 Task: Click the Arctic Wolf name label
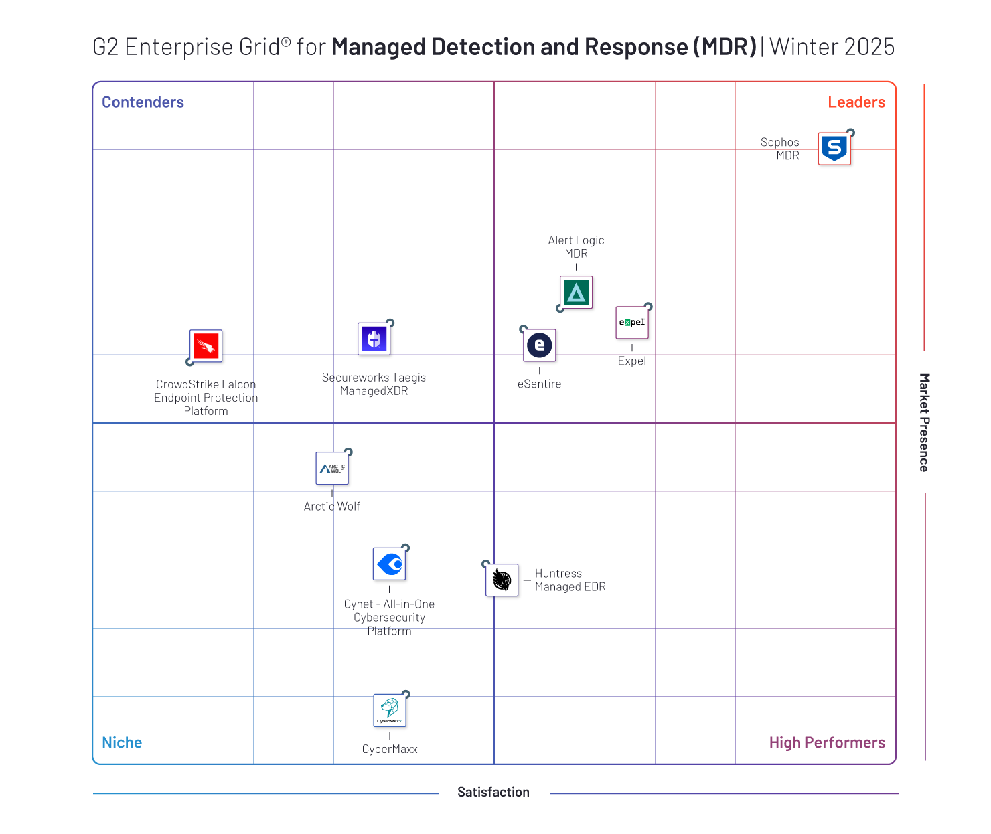[x=332, y=507]
